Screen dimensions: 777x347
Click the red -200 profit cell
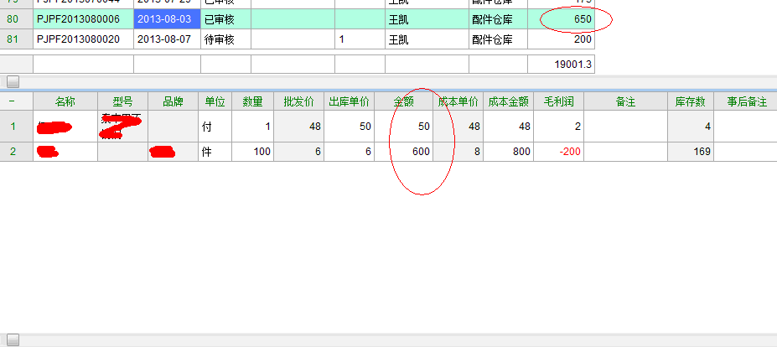[x=558, y=152]
